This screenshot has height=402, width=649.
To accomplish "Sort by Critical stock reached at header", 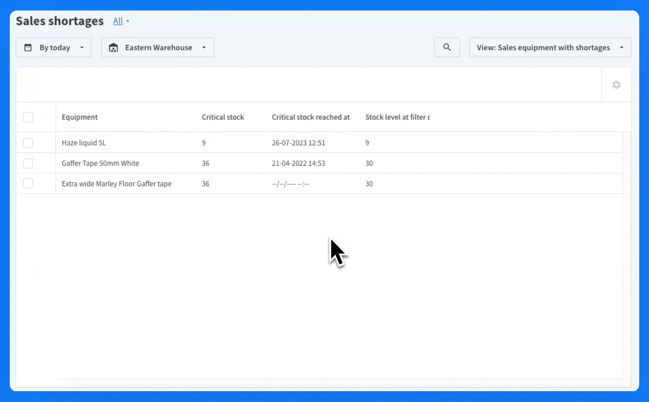I will coord(311,117).
